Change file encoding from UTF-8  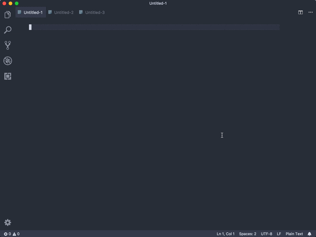[266, 234]
